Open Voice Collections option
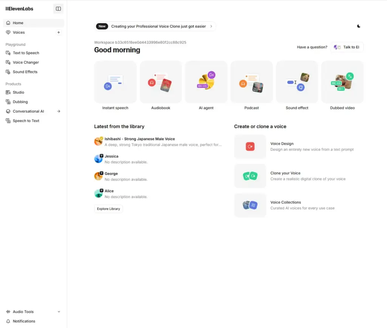Viewport: 387px width, 328px height. coord(299,205)
